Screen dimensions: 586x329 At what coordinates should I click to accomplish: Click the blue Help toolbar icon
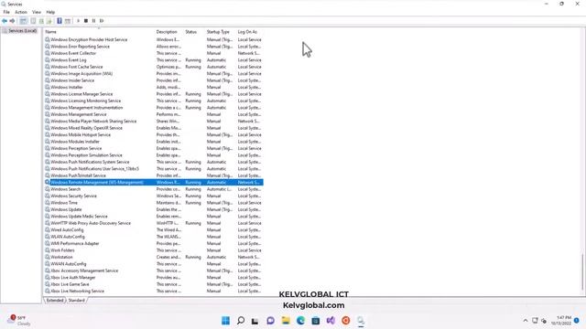60,21
